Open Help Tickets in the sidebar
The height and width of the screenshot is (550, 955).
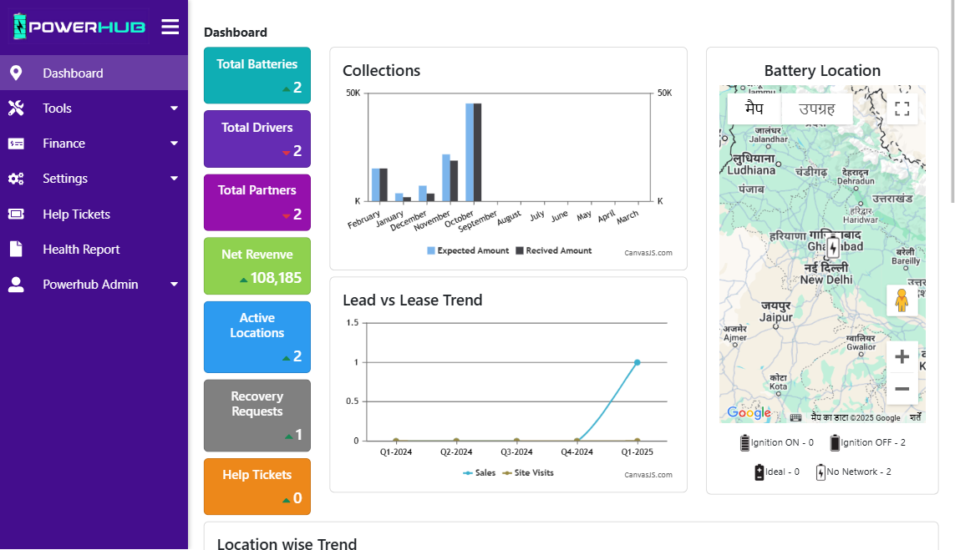click(x=76, y=214)
